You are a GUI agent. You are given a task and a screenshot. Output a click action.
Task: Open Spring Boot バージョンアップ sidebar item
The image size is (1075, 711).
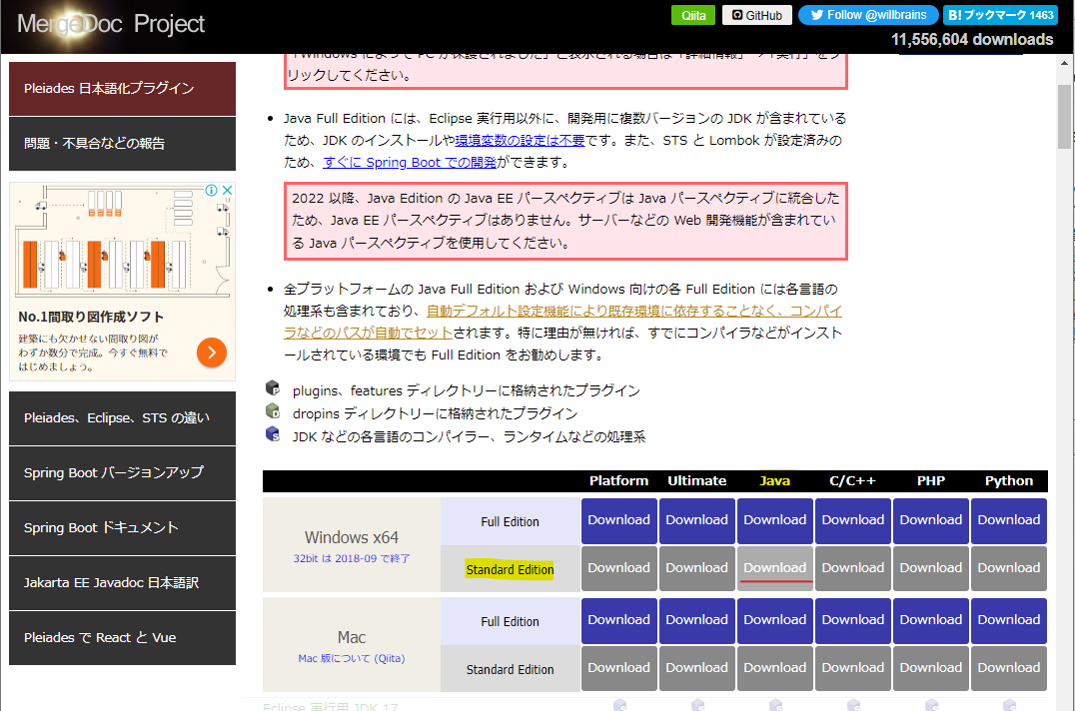[122, 472]
